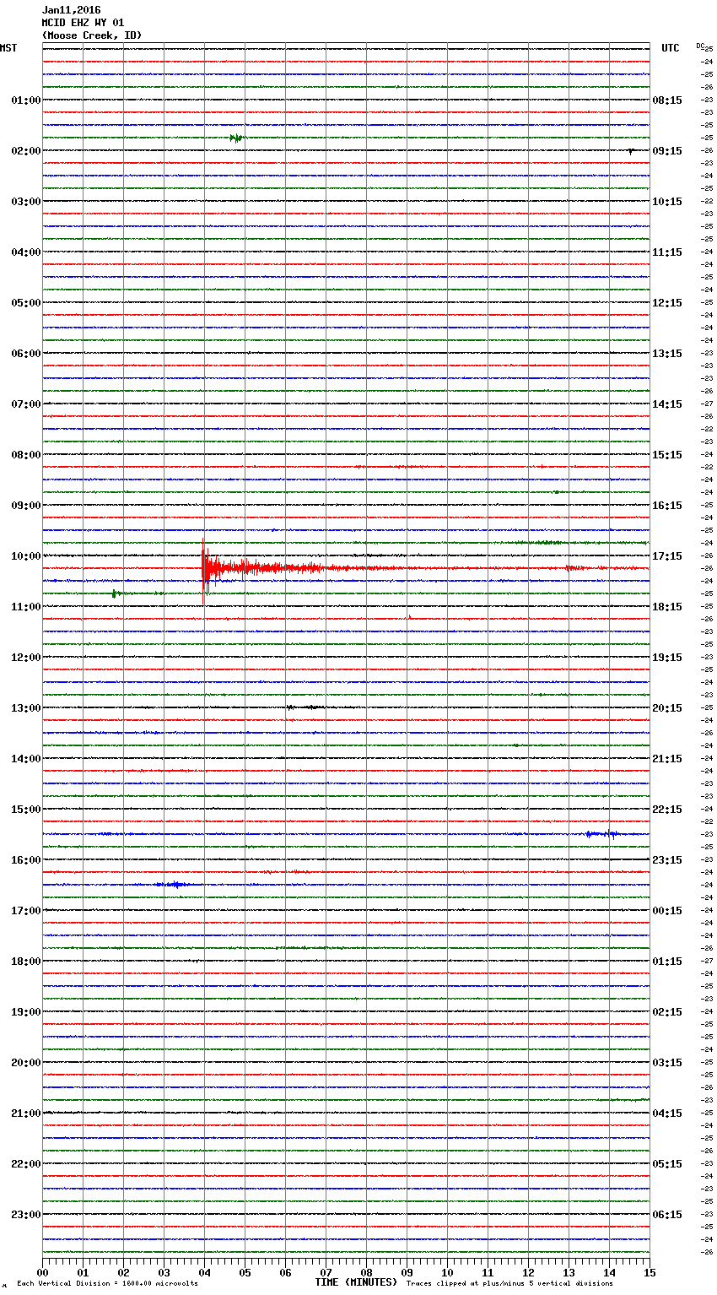
Task: Click the Traces clipped footer note
Action: pyautogui.click(x=509, y=1284)
